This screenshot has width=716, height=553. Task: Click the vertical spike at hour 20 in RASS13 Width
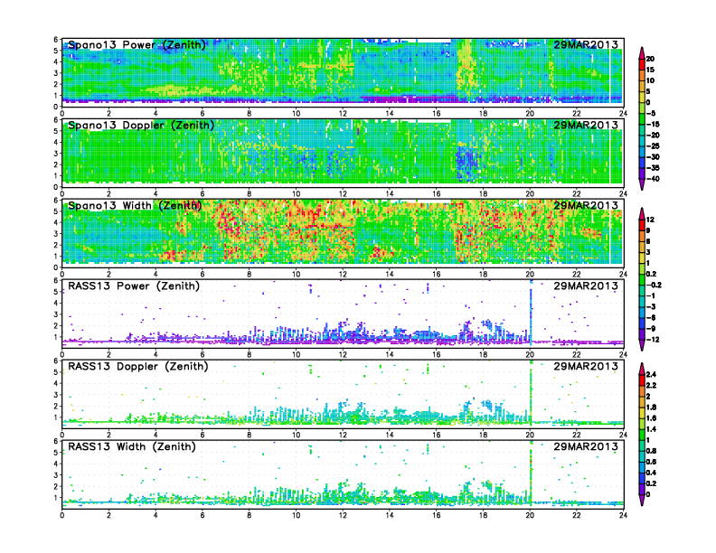click(x=531, y=473)
